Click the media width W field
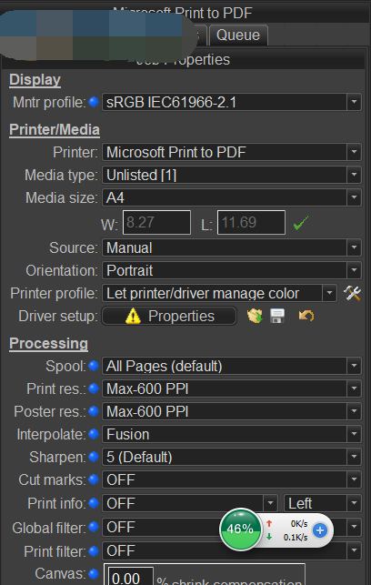This screenshot has width=371, height=585. [157, 223]
